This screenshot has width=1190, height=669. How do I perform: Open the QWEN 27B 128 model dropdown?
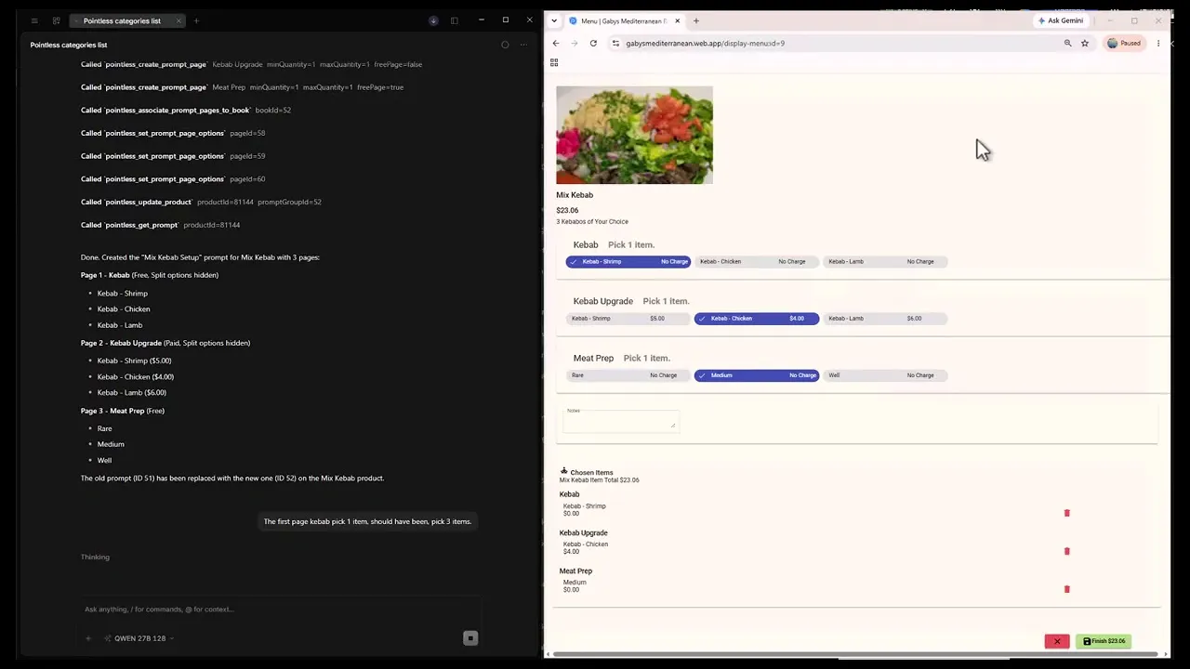[x=139, y=638]
